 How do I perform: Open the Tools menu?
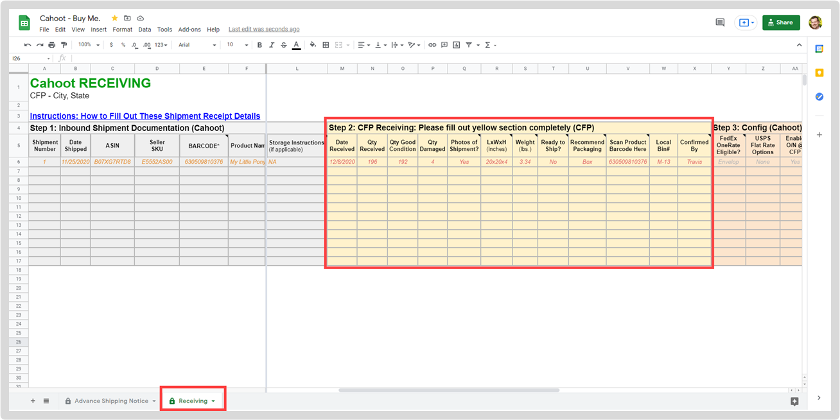coord(164,30)
